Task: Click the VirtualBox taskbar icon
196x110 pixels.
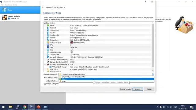Action: coord(31,107)
